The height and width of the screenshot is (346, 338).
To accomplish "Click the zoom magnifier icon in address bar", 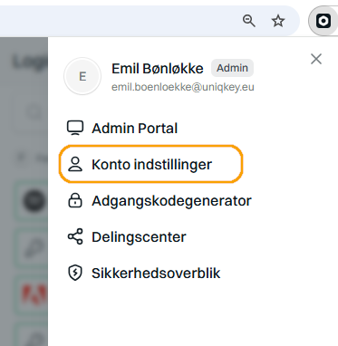I will pos(249,21).
